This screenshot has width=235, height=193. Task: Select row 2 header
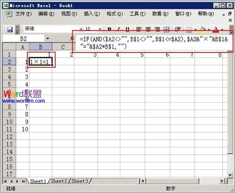tap(9, 62)
